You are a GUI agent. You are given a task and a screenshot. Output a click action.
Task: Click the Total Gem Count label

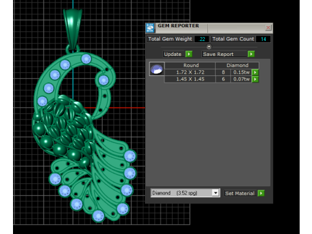tap(233, 39)
